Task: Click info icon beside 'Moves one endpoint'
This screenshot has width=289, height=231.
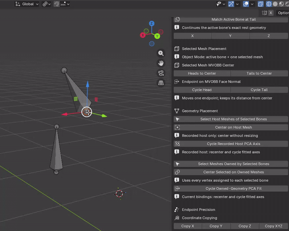Action: coord(177,98)
